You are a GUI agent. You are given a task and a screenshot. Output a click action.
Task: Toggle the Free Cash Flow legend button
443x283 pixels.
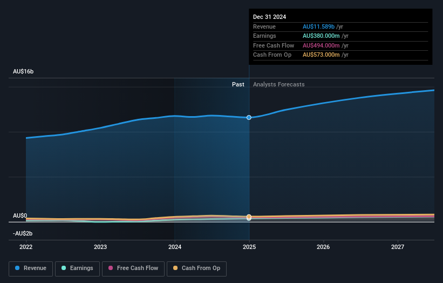[133, 268]
